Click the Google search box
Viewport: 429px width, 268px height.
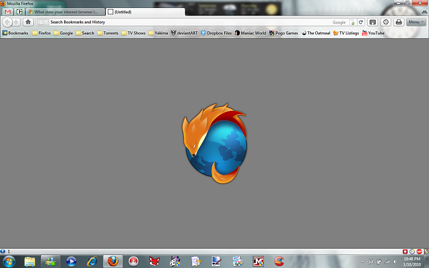pos(339,22)
